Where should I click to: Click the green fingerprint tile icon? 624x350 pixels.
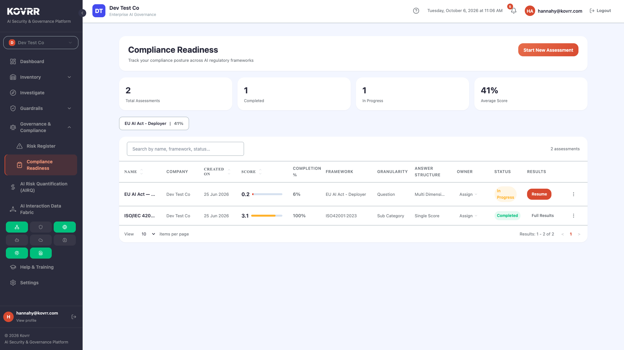(x=17, y=253)
